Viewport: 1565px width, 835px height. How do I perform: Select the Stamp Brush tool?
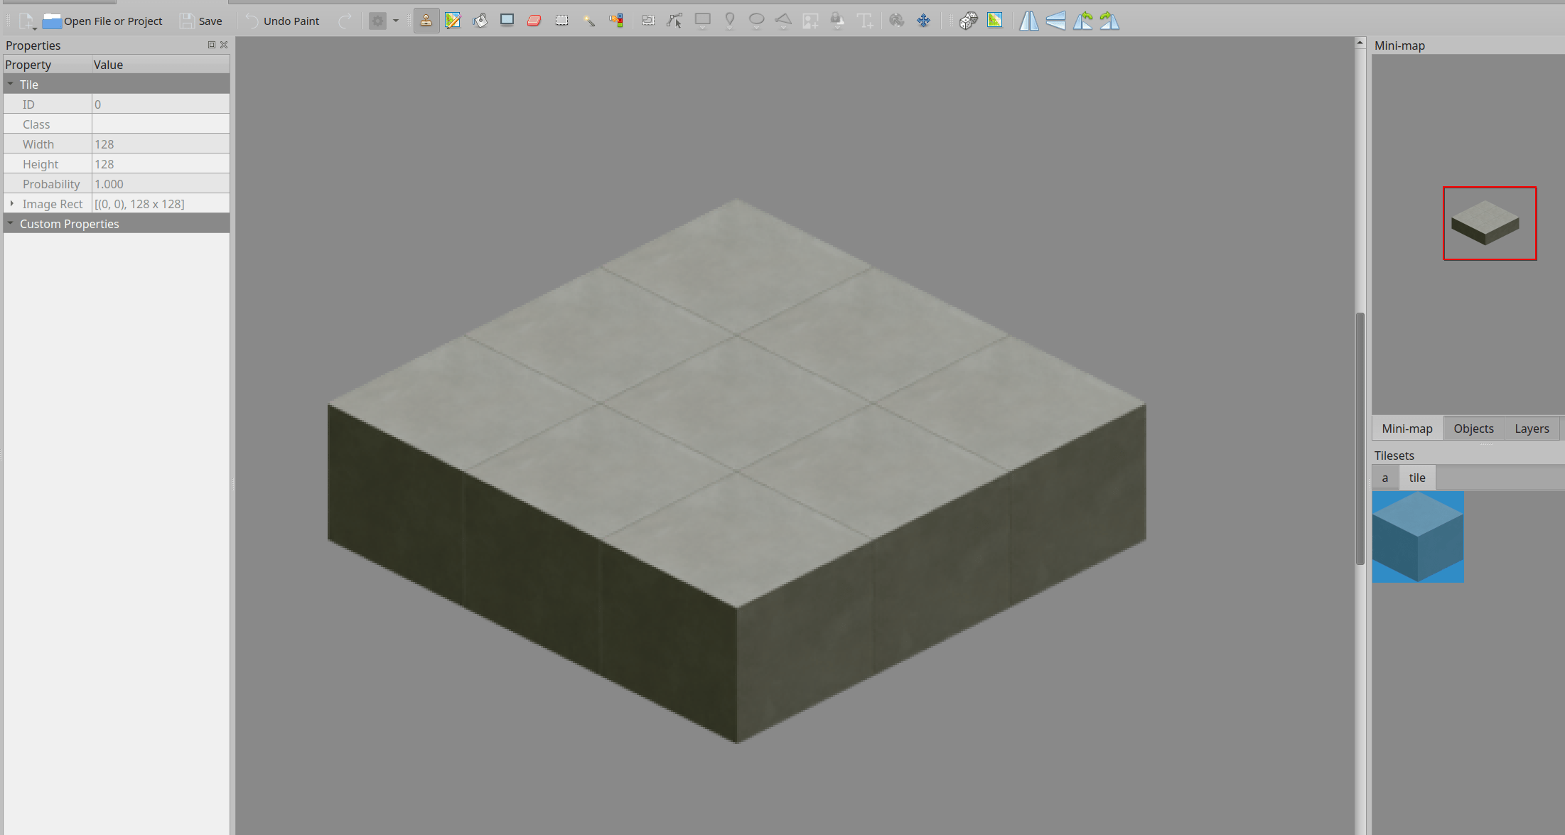426,21
